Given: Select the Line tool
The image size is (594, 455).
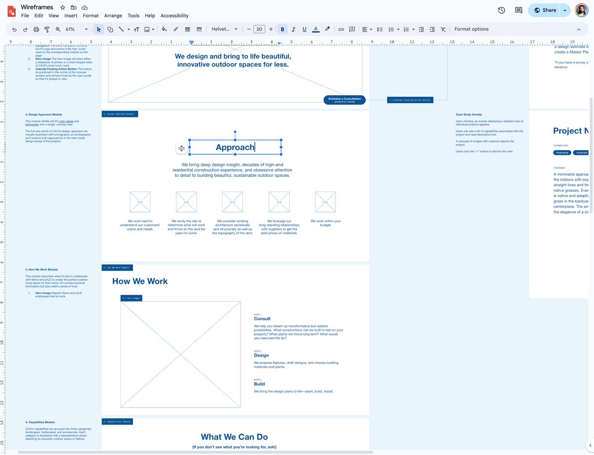Looking at the screenshot, I should coord(122,29).
